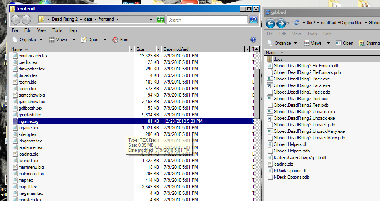Click the scroll up arrow in frontend list
This screenshot has width=380, height=201.
(x=256, y=49)
